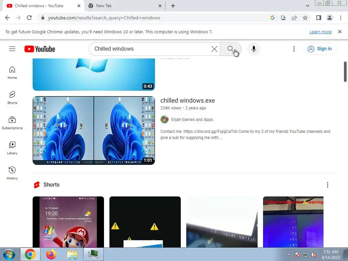Click the chilled windows.exe video title
Viewport: 348px width, 261px height.
pos(188,101)
